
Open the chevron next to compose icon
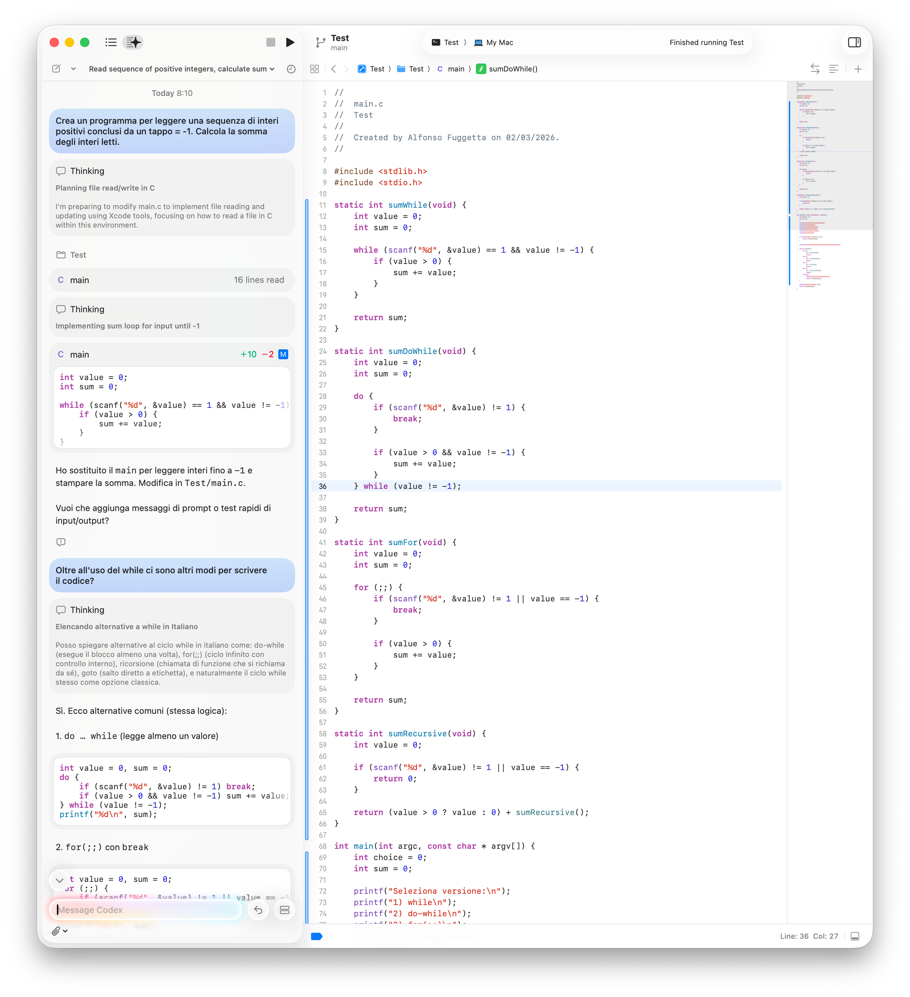pyautogui.click(x=73, y=69)
